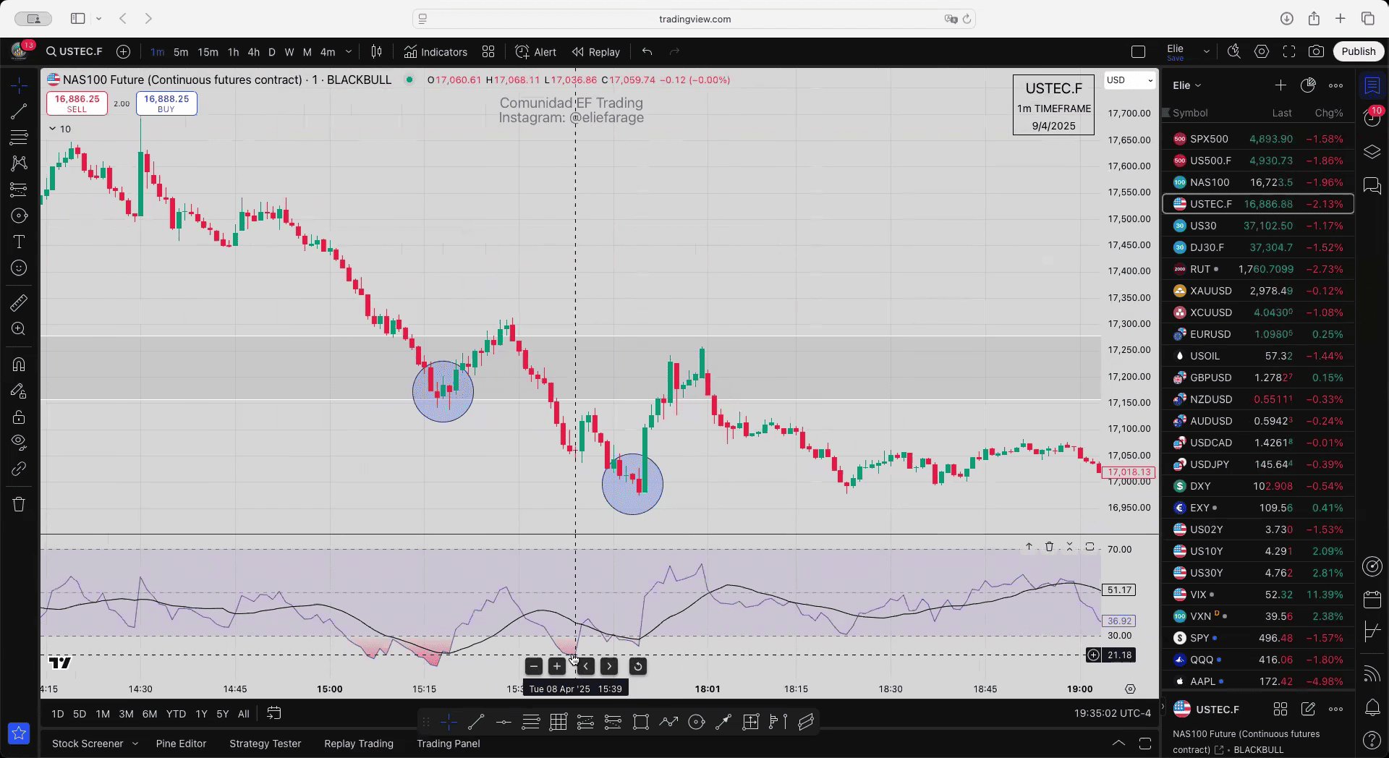Open the emoji and stickers tool
The width and height of the screenshot is (1389, 758).
(20, 268)
